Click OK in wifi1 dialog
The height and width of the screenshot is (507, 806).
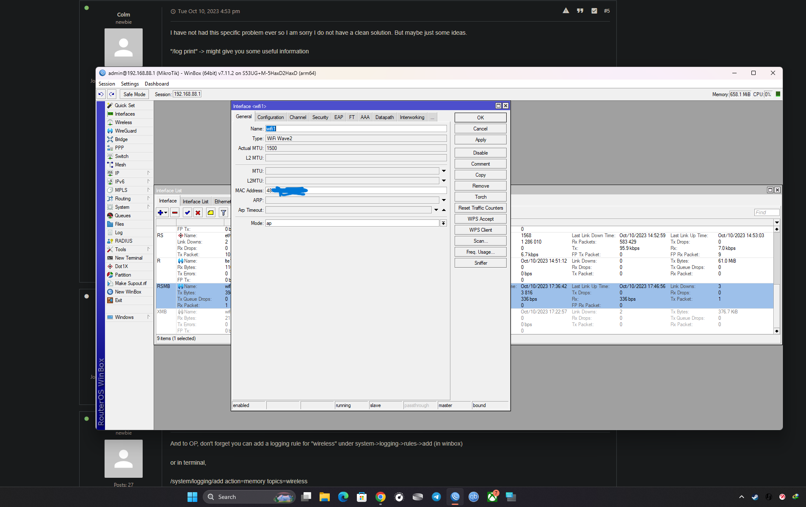(x=480, y=118)
